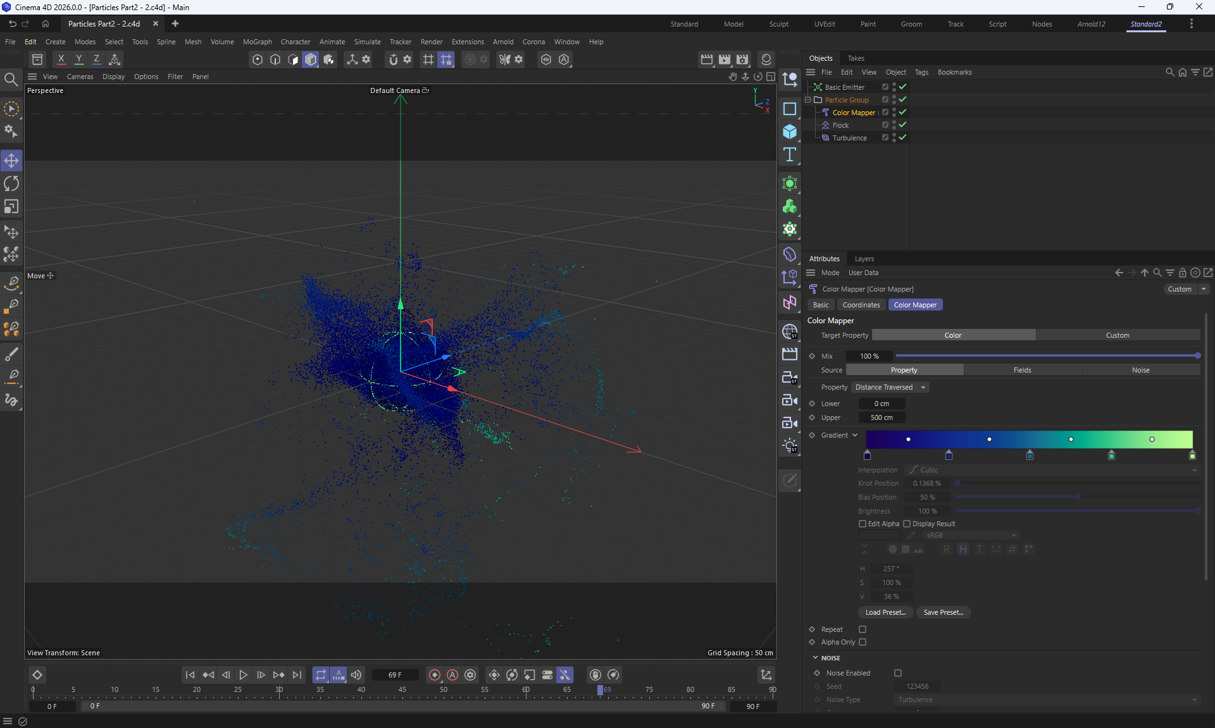
Task: Collapse the NOISE section
Action: tap(815, 658)
